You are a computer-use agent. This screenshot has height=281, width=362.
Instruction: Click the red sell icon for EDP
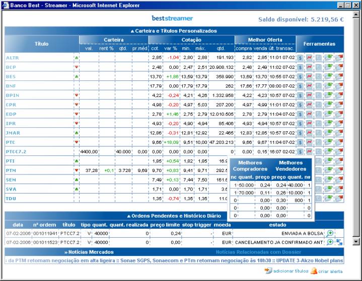click(339, 114)
